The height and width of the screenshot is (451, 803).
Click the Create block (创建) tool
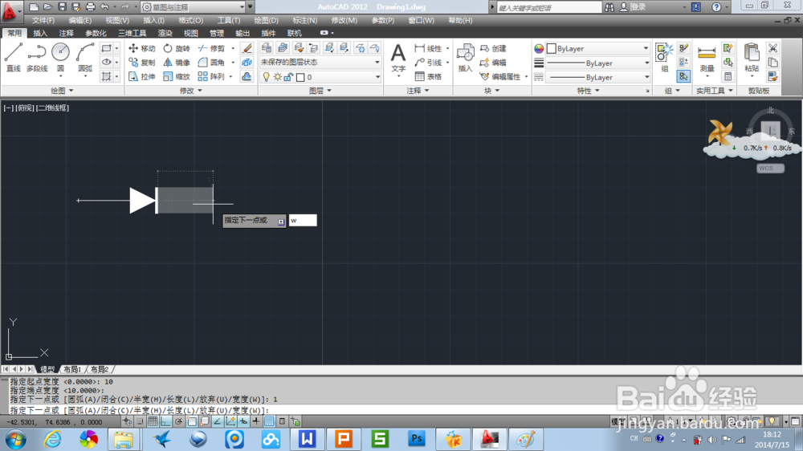[493, 48]
